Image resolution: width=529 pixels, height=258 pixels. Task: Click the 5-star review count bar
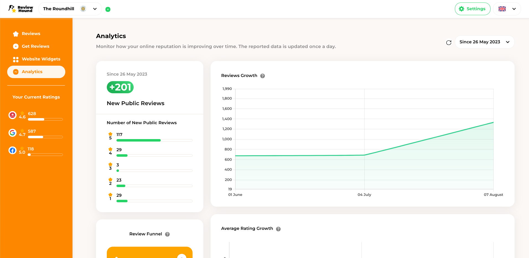point(154,140)
